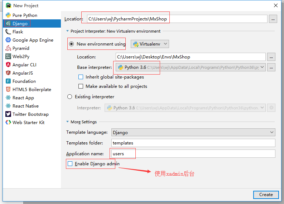Choose the Web Starter Kit project type
The image size is (284, 204).
pyautogui.click(x=32, y=122)
